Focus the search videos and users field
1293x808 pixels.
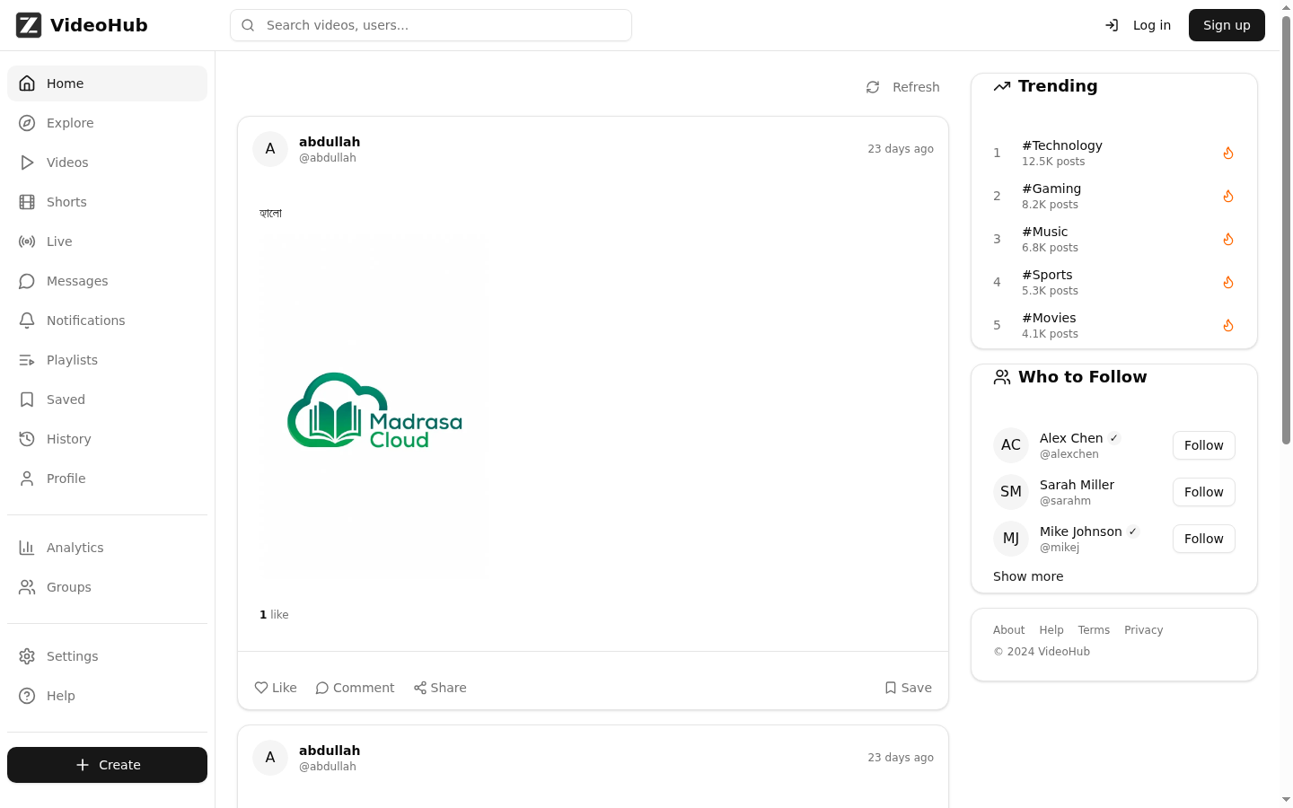(431, 25)
